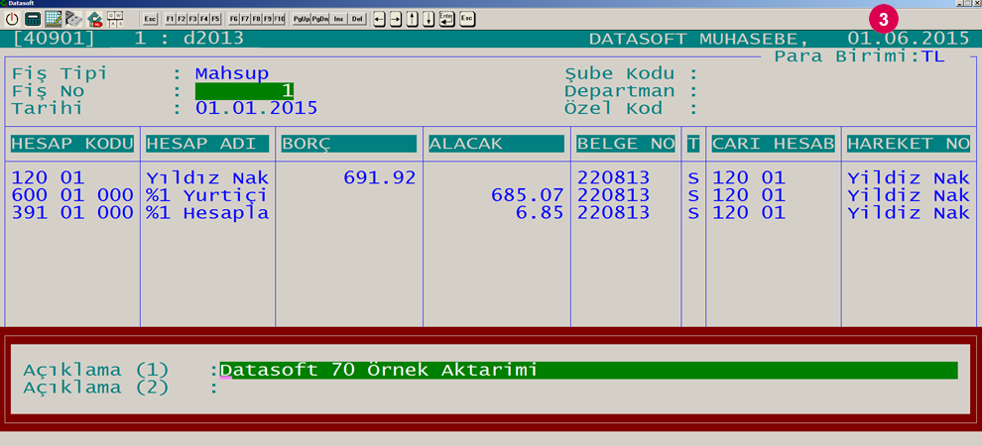The height and width of the screenshot is (446, 982).
Task: Click the ALACAK column header
Action: tap(497, 144)
